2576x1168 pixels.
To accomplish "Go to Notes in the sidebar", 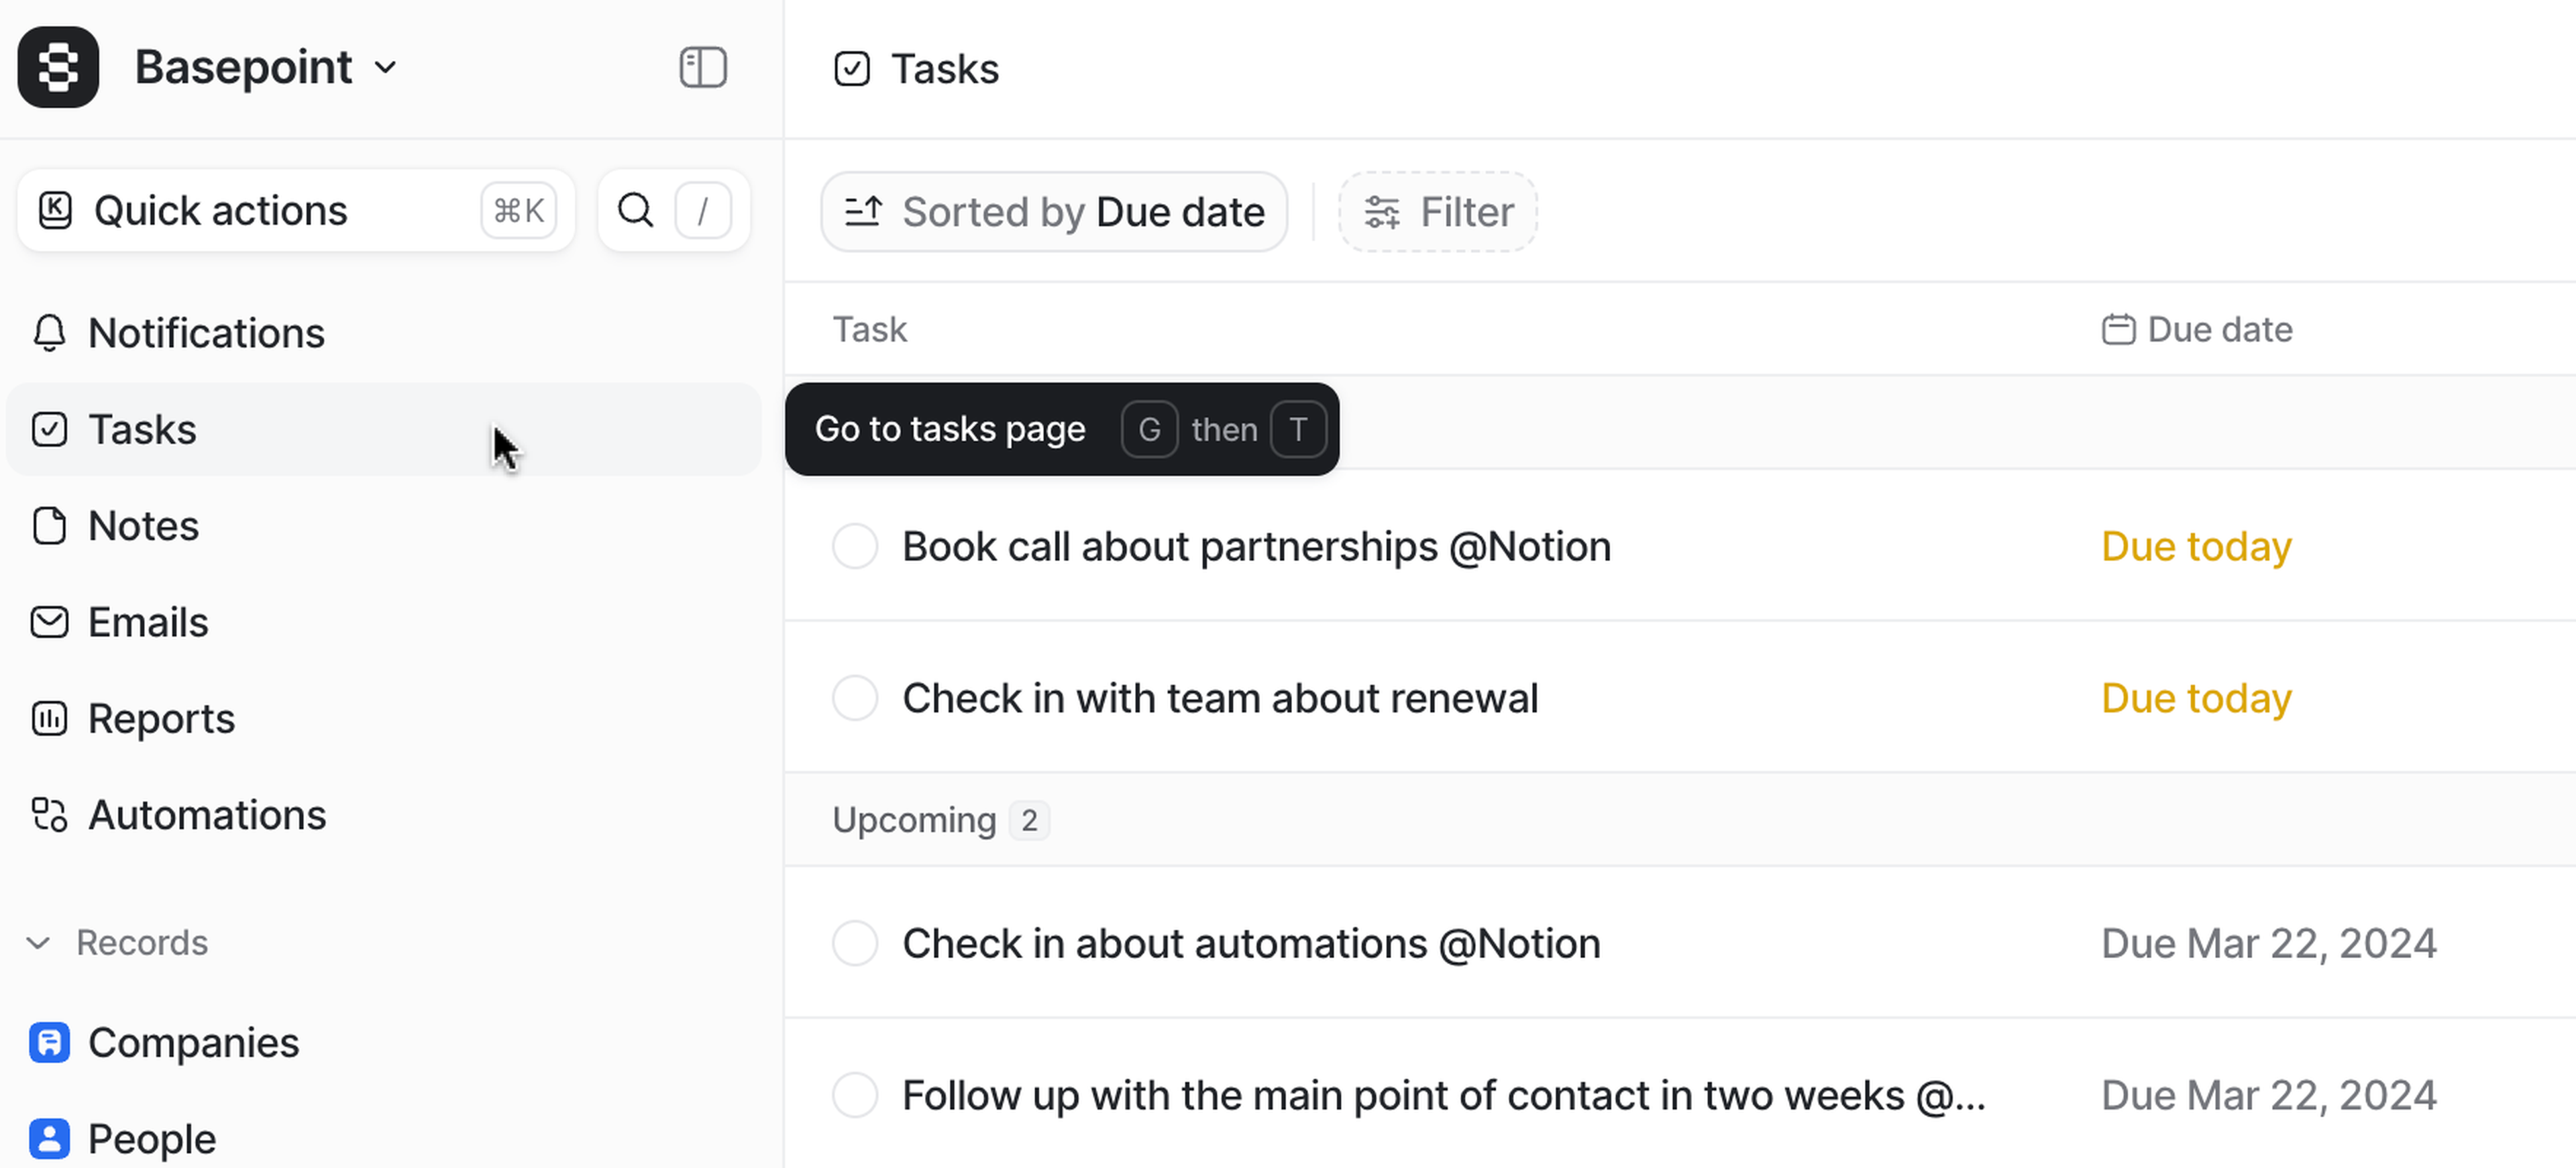I will (x=143, y=526).
